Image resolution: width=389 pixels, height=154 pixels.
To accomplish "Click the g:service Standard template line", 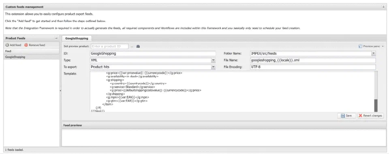I will [133, 87].
